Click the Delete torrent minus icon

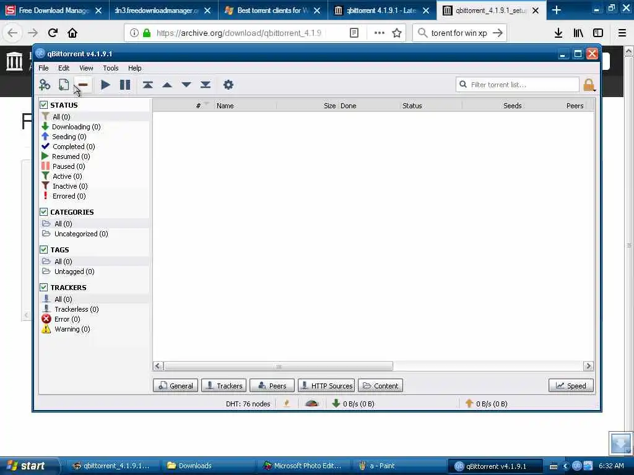(83, 85)
